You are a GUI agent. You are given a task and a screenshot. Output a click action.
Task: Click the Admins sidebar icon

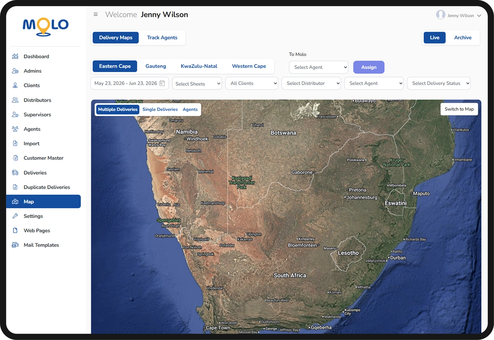(x=15, y=71)
